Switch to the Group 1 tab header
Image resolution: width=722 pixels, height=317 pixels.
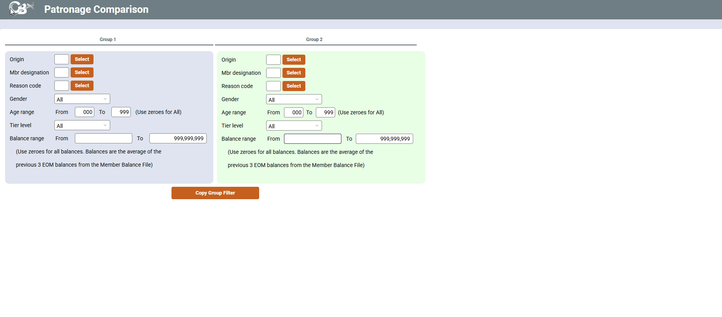pos(108,40)
